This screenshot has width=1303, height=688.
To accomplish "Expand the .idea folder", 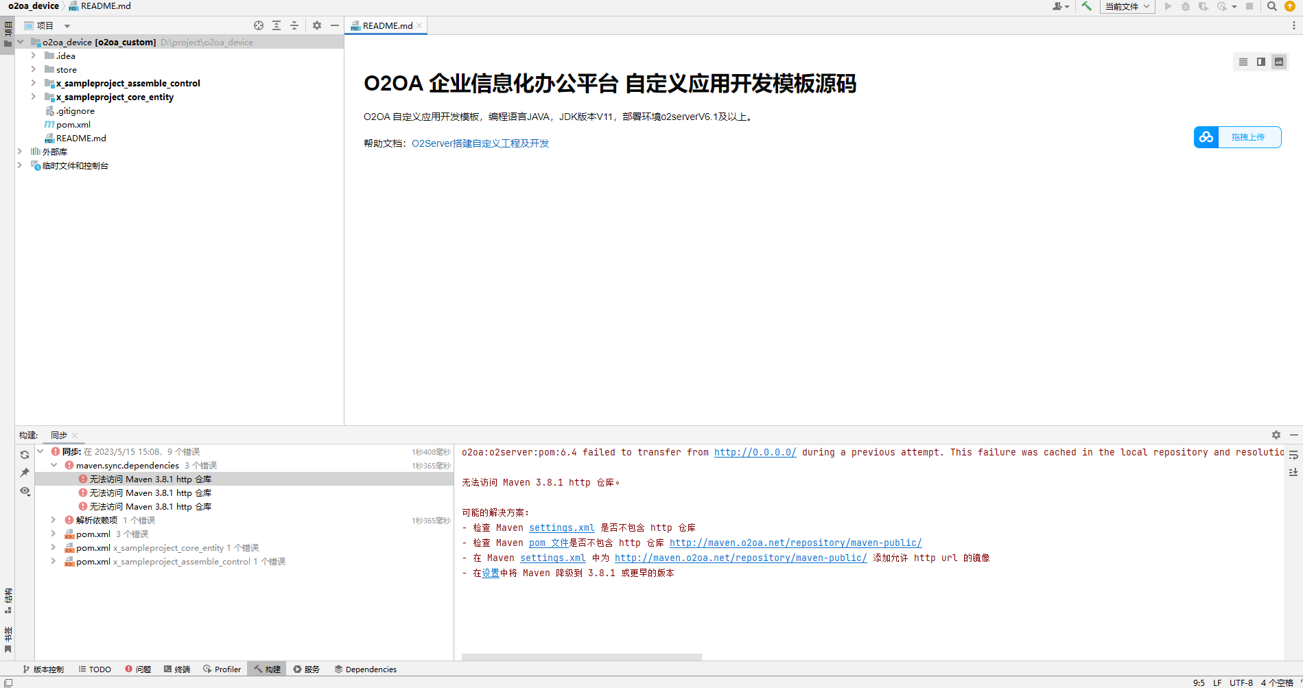I will click(x=33, y=56).
